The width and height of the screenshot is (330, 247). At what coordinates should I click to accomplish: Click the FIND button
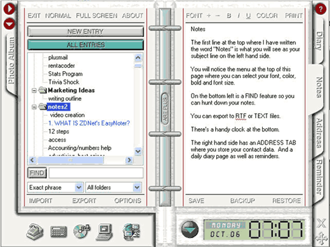[x=37, y=173]
